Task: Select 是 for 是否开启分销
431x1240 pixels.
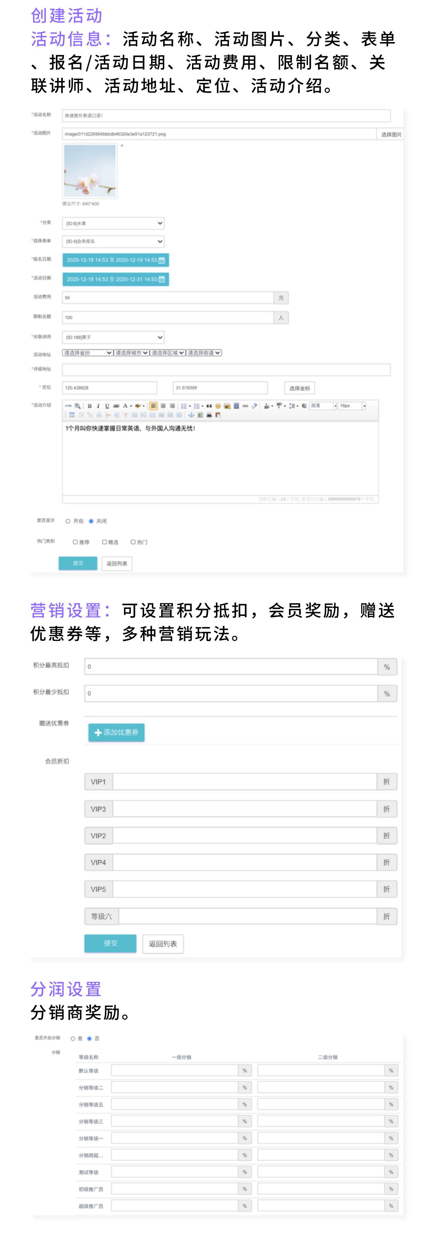Action: [x=73, y=1039]
